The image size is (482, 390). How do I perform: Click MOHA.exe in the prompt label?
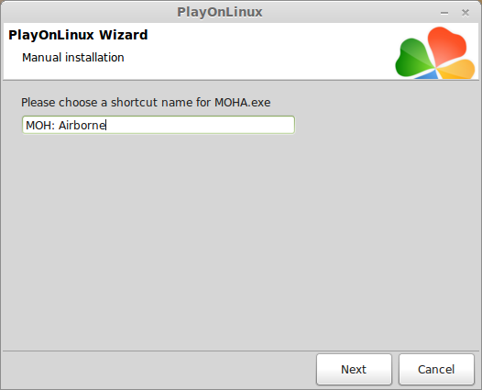click(x=243, y=102)
